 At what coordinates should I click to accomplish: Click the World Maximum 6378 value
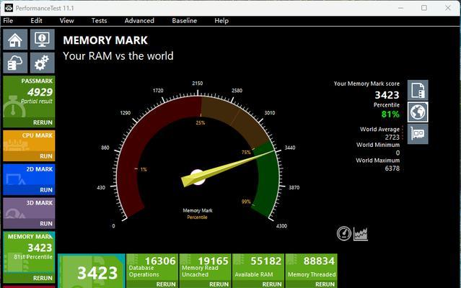(x=392, y=168)
